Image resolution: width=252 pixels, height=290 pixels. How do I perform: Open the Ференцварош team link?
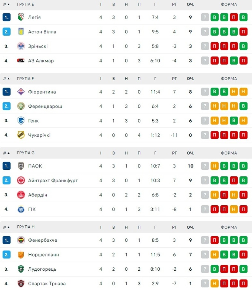click(45, 106)
